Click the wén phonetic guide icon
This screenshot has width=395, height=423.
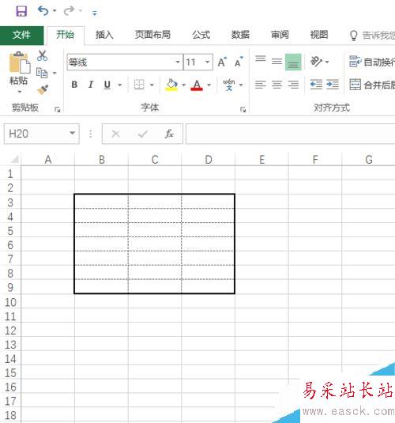pos(229,85)
